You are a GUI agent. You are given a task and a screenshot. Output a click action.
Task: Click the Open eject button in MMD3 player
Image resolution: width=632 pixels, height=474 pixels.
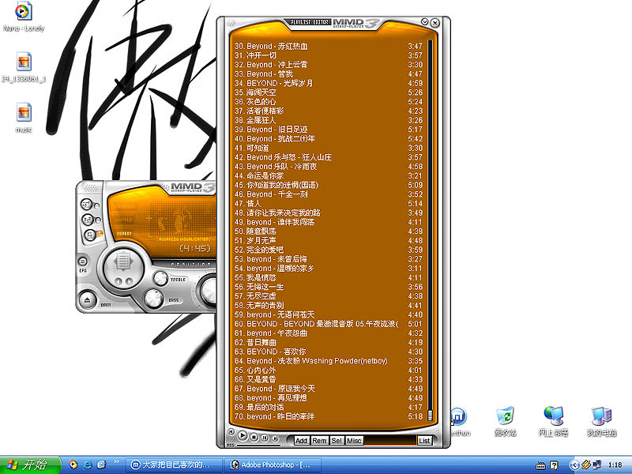point(87,299)
